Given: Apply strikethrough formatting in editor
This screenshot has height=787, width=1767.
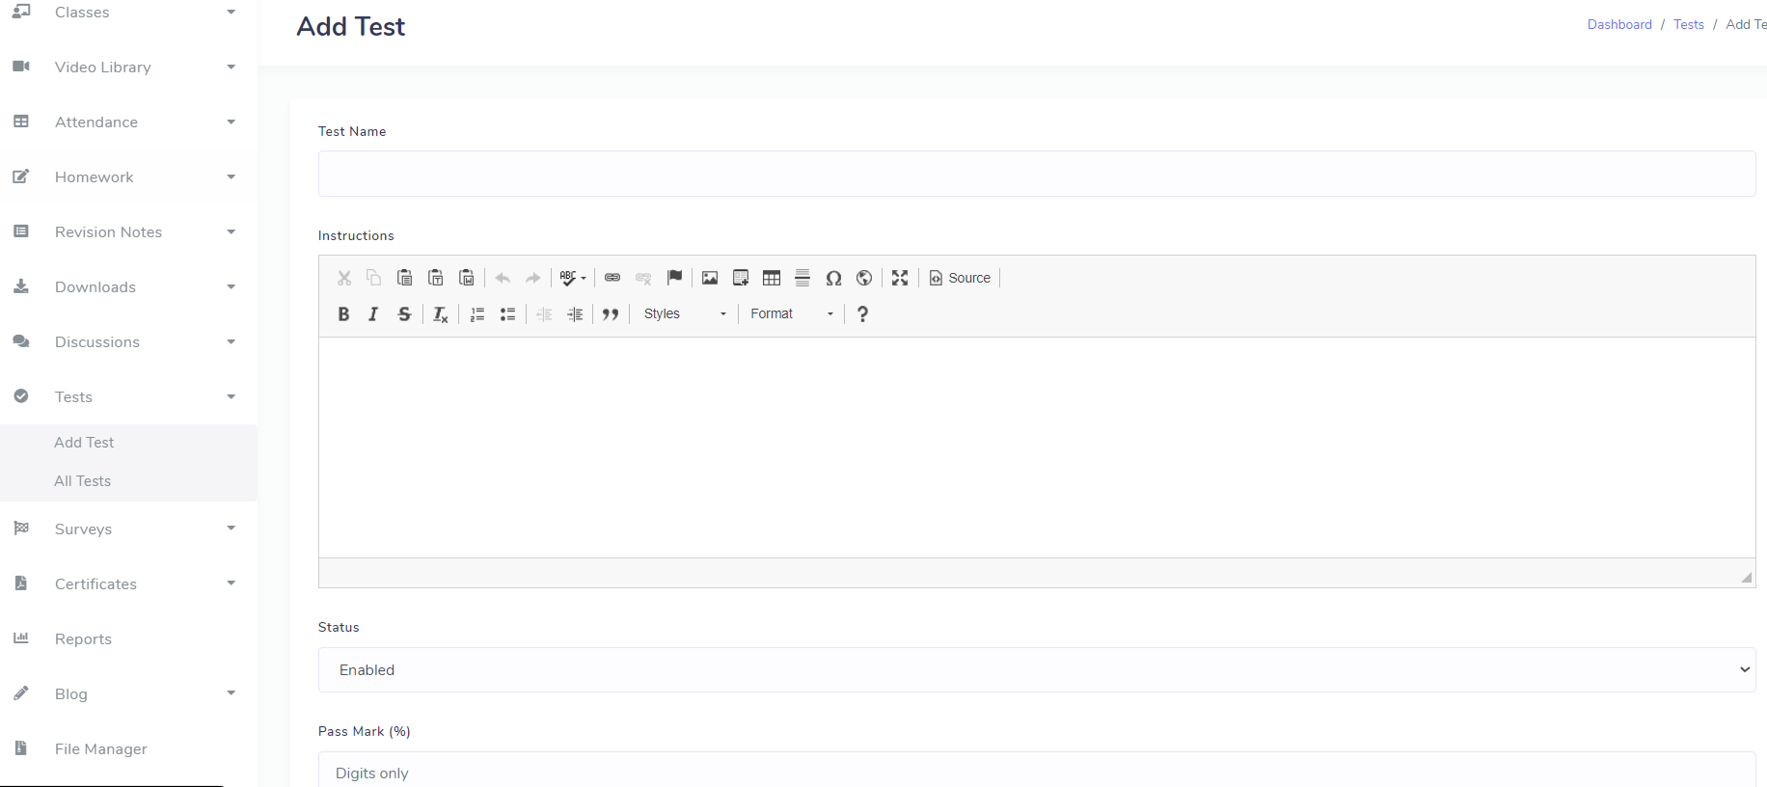Looking at the screenshot, I should coord(404,314).
